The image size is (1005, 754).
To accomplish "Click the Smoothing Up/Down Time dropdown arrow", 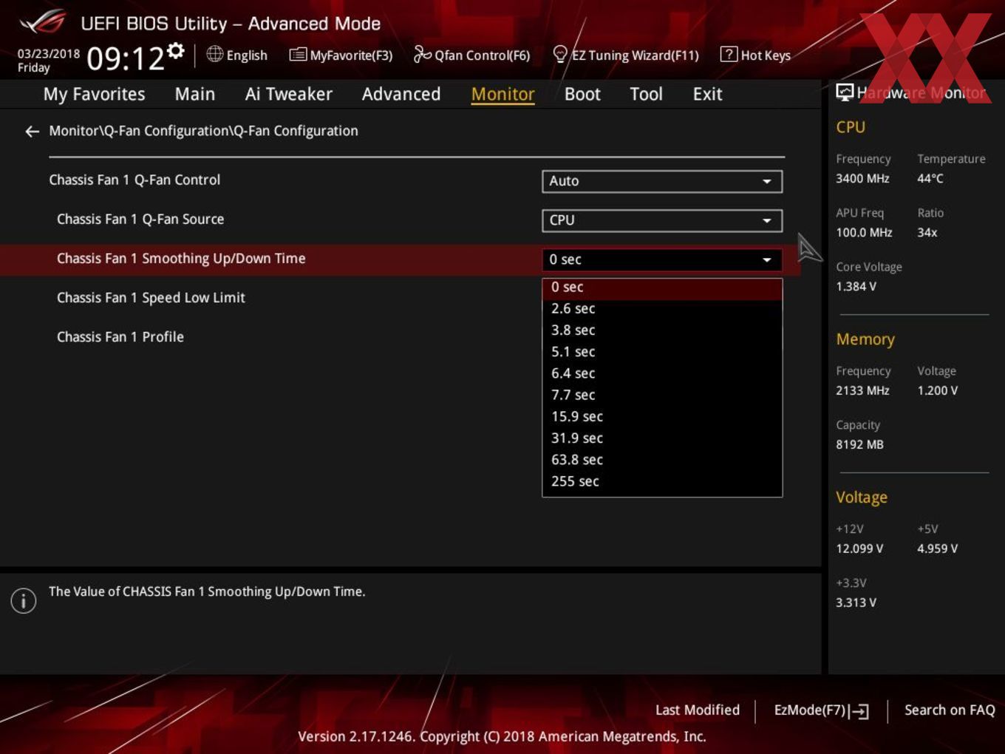I will [x=767, y=260].
